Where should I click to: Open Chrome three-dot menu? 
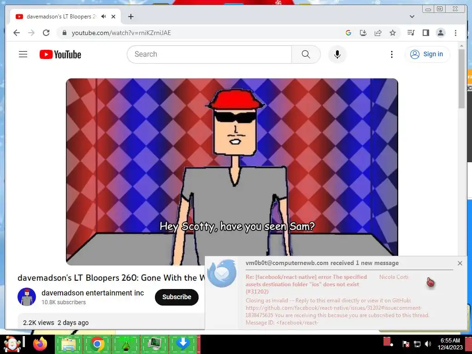pyautogui.click(x=455, y=33)
